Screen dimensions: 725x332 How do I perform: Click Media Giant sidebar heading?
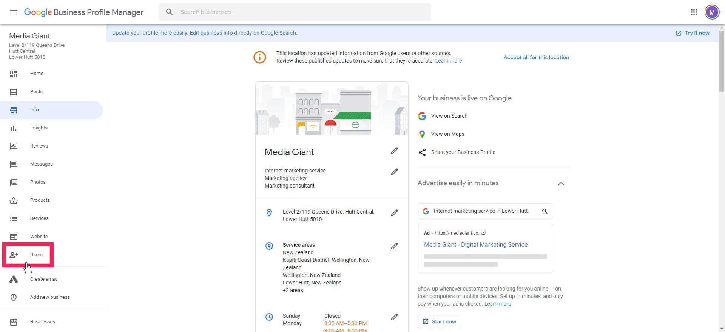[29, 36]
